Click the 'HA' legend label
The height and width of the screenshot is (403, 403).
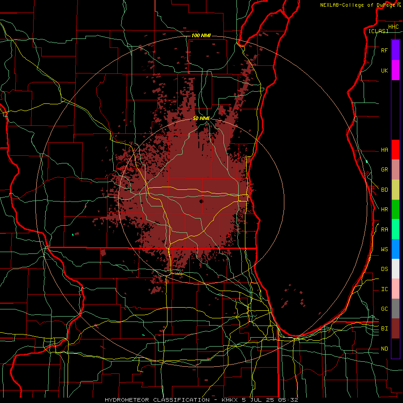[x=384, y=150]
